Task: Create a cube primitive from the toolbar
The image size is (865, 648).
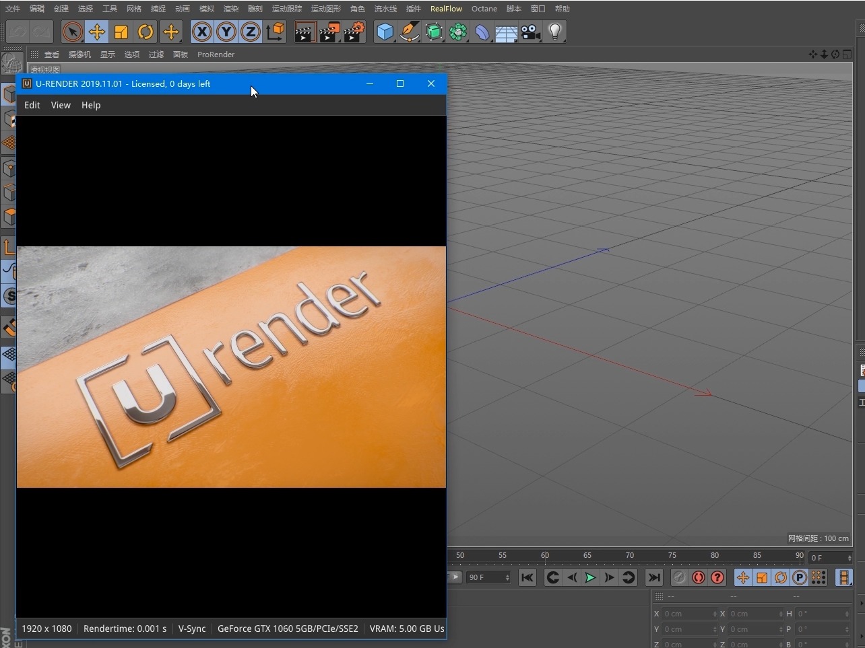Action: [x=385, y=32]
